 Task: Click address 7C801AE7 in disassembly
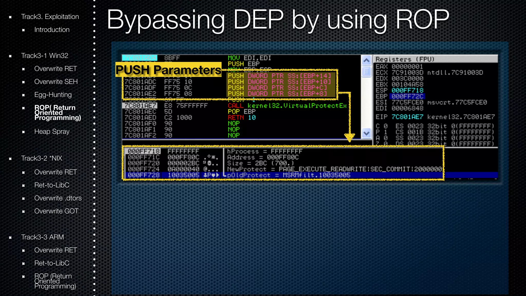(140, 106)
